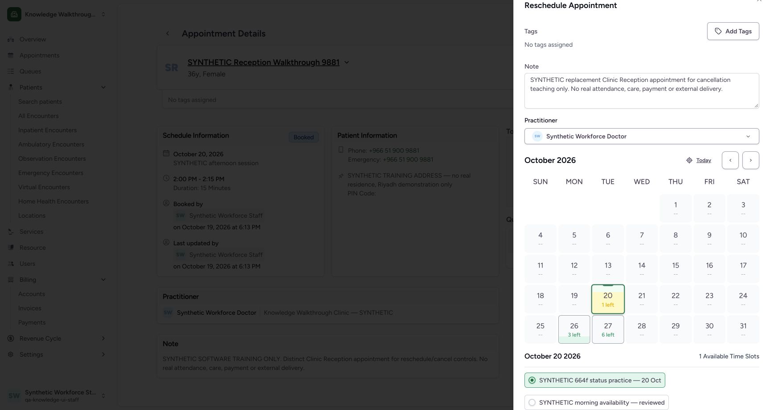This screenshot has height=410, width=770.
Task: Open Emergency Encounters menu item
Action: point(51,173)
